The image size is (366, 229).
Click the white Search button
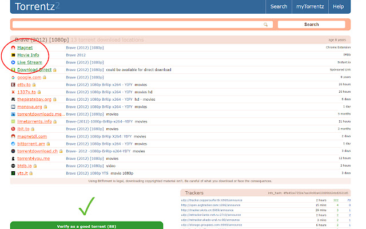click(x=311, y=25)
